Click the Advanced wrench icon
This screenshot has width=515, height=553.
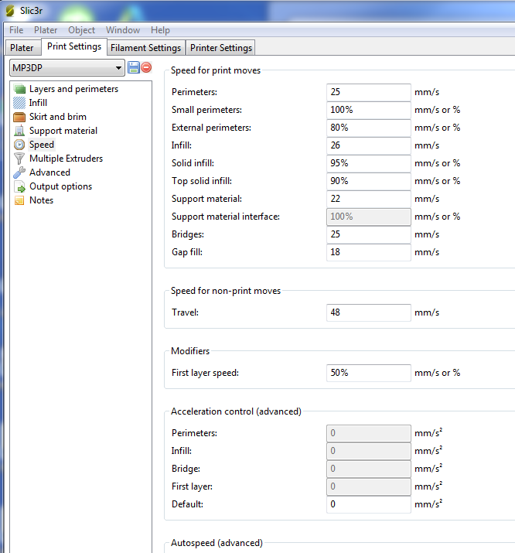[x=19, y=172]
